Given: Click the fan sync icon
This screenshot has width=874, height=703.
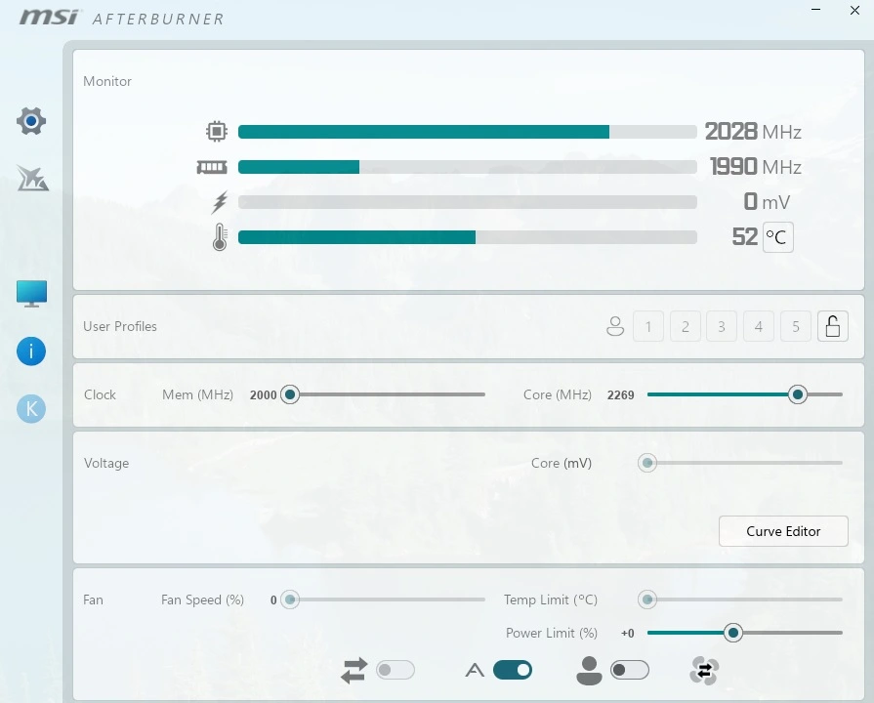Looking at the screenshot, I should pos(704,670).
